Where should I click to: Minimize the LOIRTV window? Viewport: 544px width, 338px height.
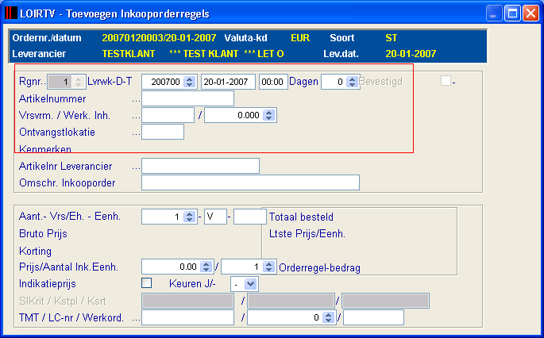[493, 13]
